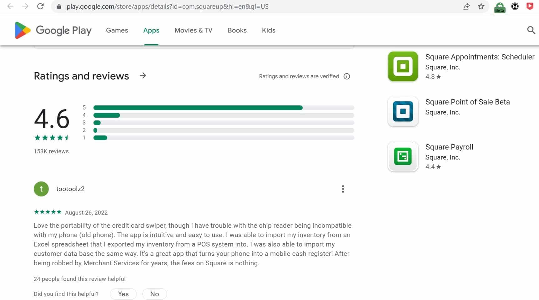Click the five-star rating on tootoolz2 review
The image size is (539, 300).
pyautogui.click(x=48, y=212)
